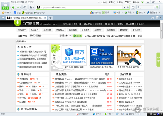
Task: Open the 收藏 favorites star
Action: [6, 12]
